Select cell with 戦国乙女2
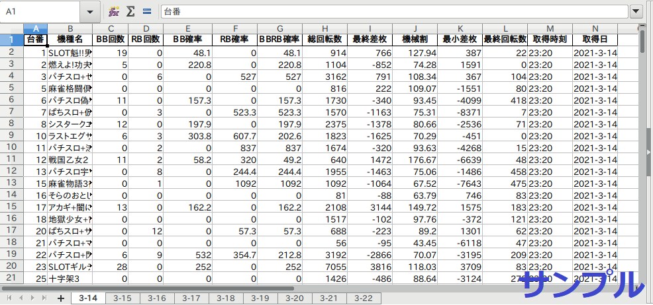Image resolution: width=653 pixels, height=305 pixels. pos(70,159)
